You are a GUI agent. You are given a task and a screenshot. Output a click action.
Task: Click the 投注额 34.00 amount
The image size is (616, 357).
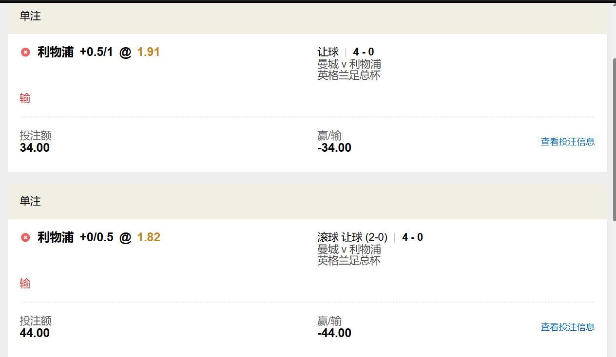[35, 147]
